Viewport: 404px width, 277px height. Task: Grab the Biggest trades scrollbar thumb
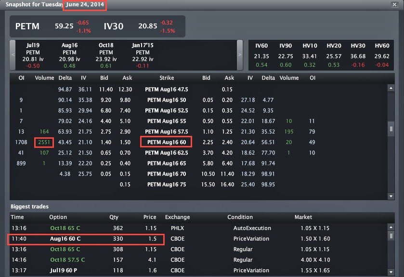coord(391,236)
